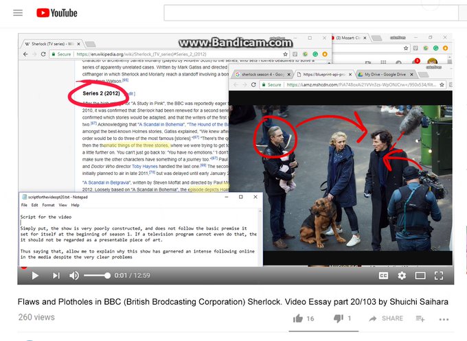
Task: Open "A Scandal in Belgravia" link
Action: 106,183
